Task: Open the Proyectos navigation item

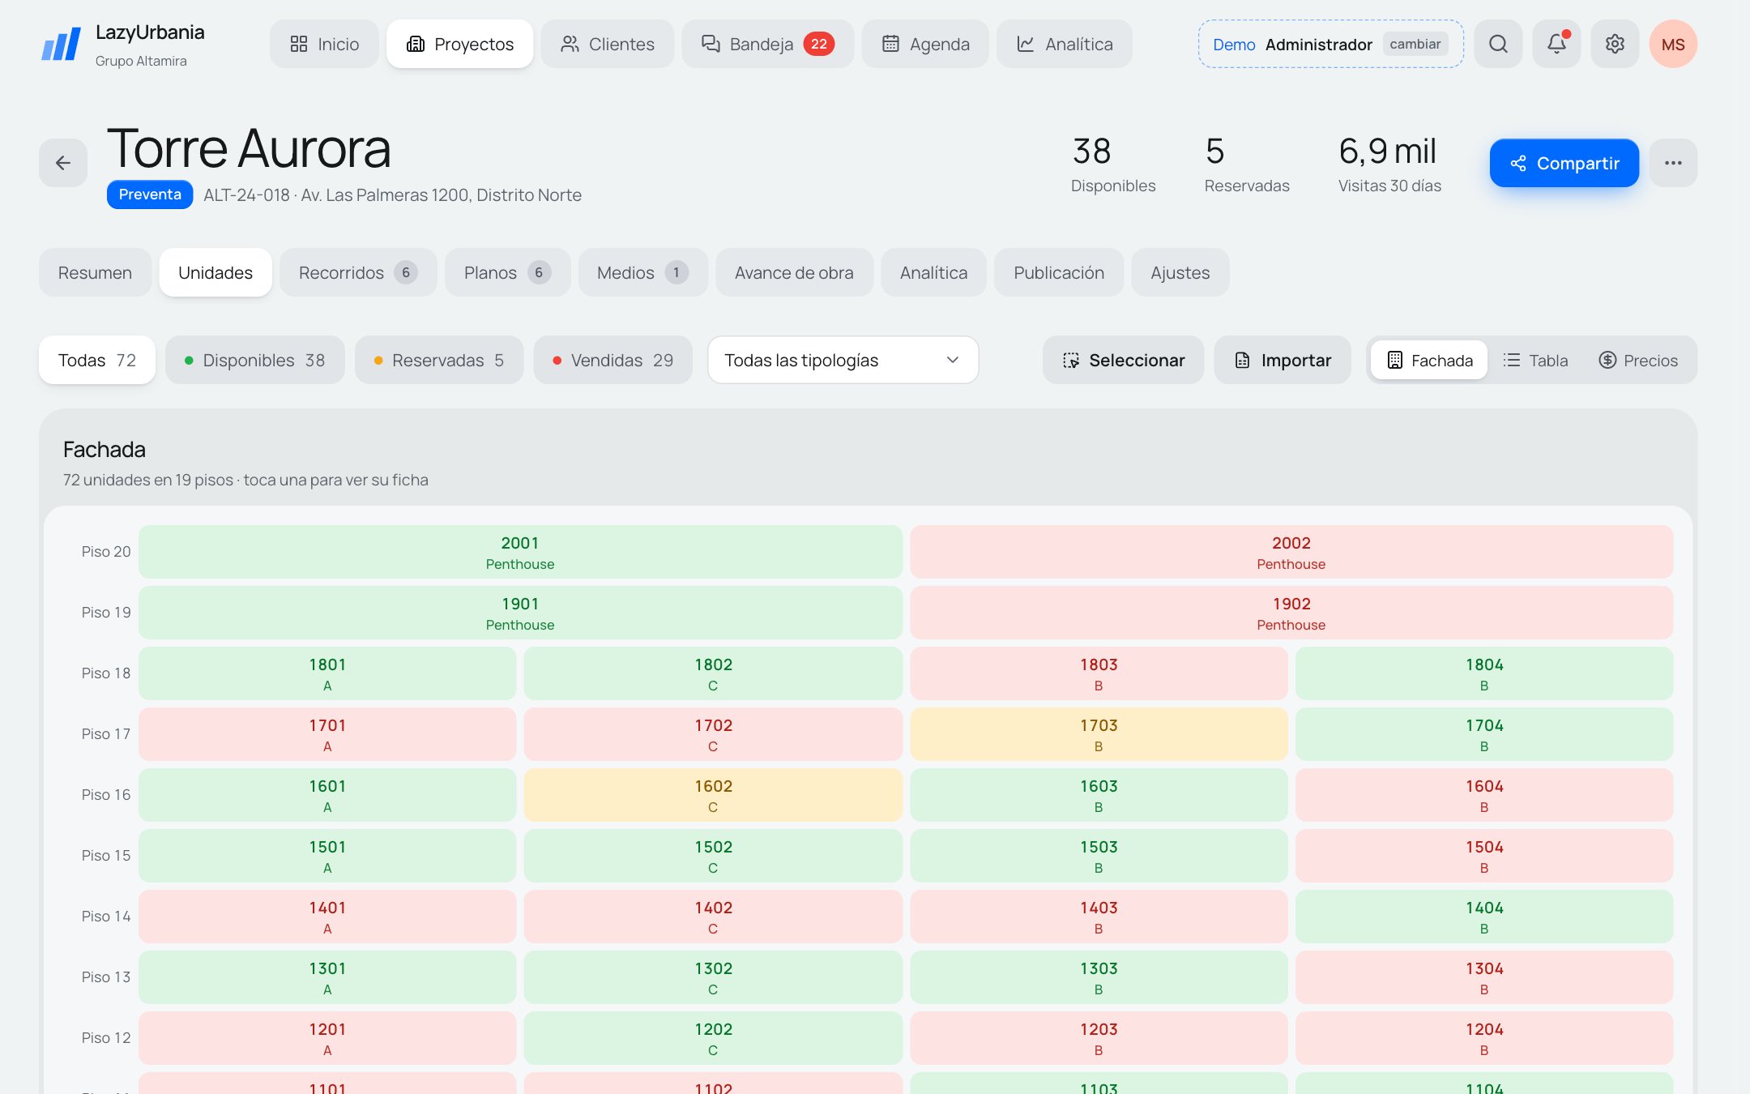Action: pyautogui.click(x=459, y=44)
